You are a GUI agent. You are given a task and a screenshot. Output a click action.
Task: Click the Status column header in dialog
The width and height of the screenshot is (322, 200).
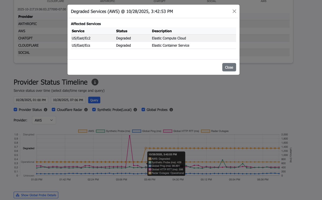[122, 31]
